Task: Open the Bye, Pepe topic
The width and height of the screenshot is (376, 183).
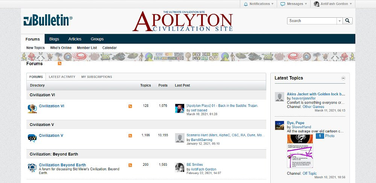Action: point(296,123)
